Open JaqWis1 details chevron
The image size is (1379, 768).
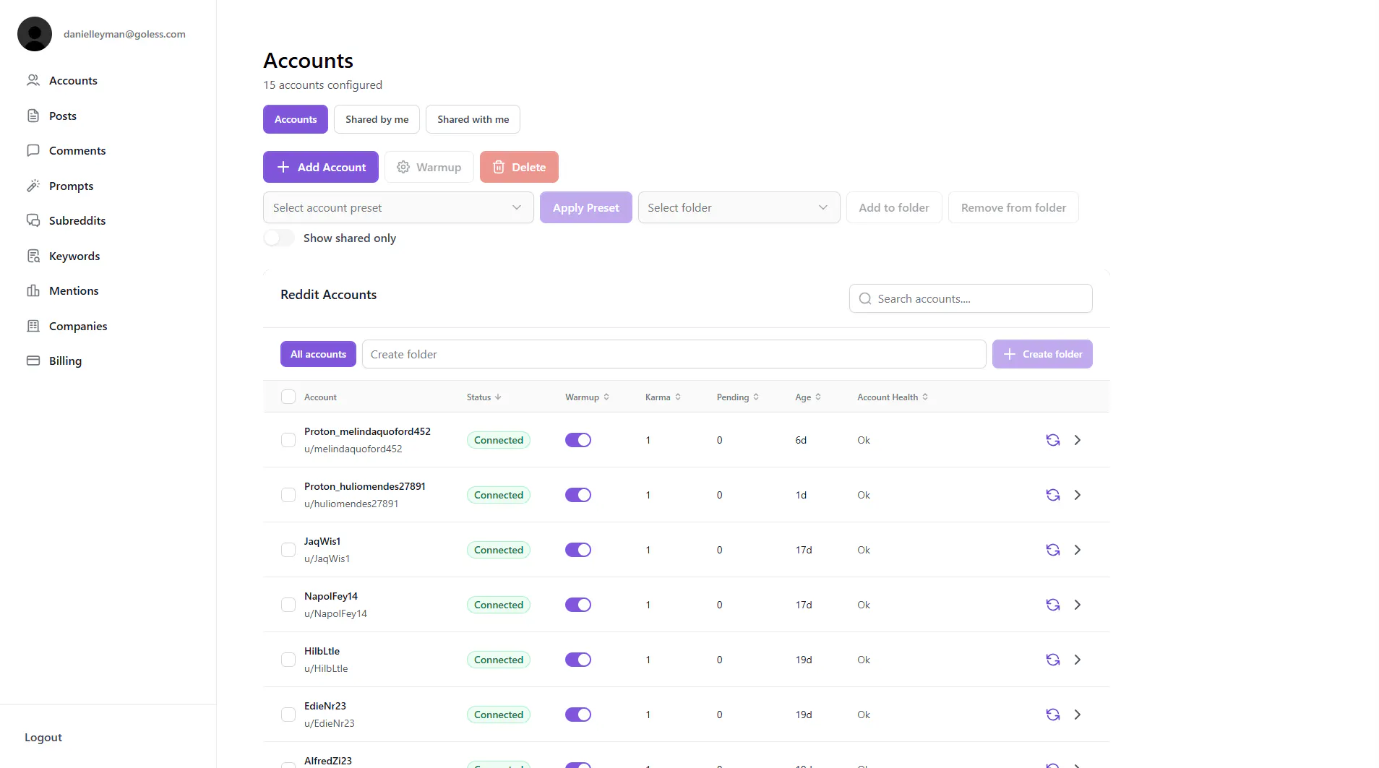point(1078,550)
